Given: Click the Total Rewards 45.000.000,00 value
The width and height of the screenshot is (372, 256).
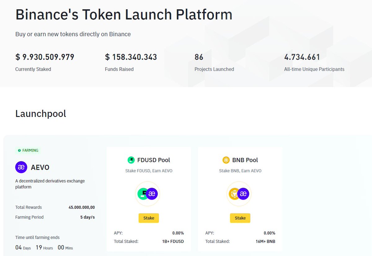Looking at the screenshot, I should coord(82,207).
